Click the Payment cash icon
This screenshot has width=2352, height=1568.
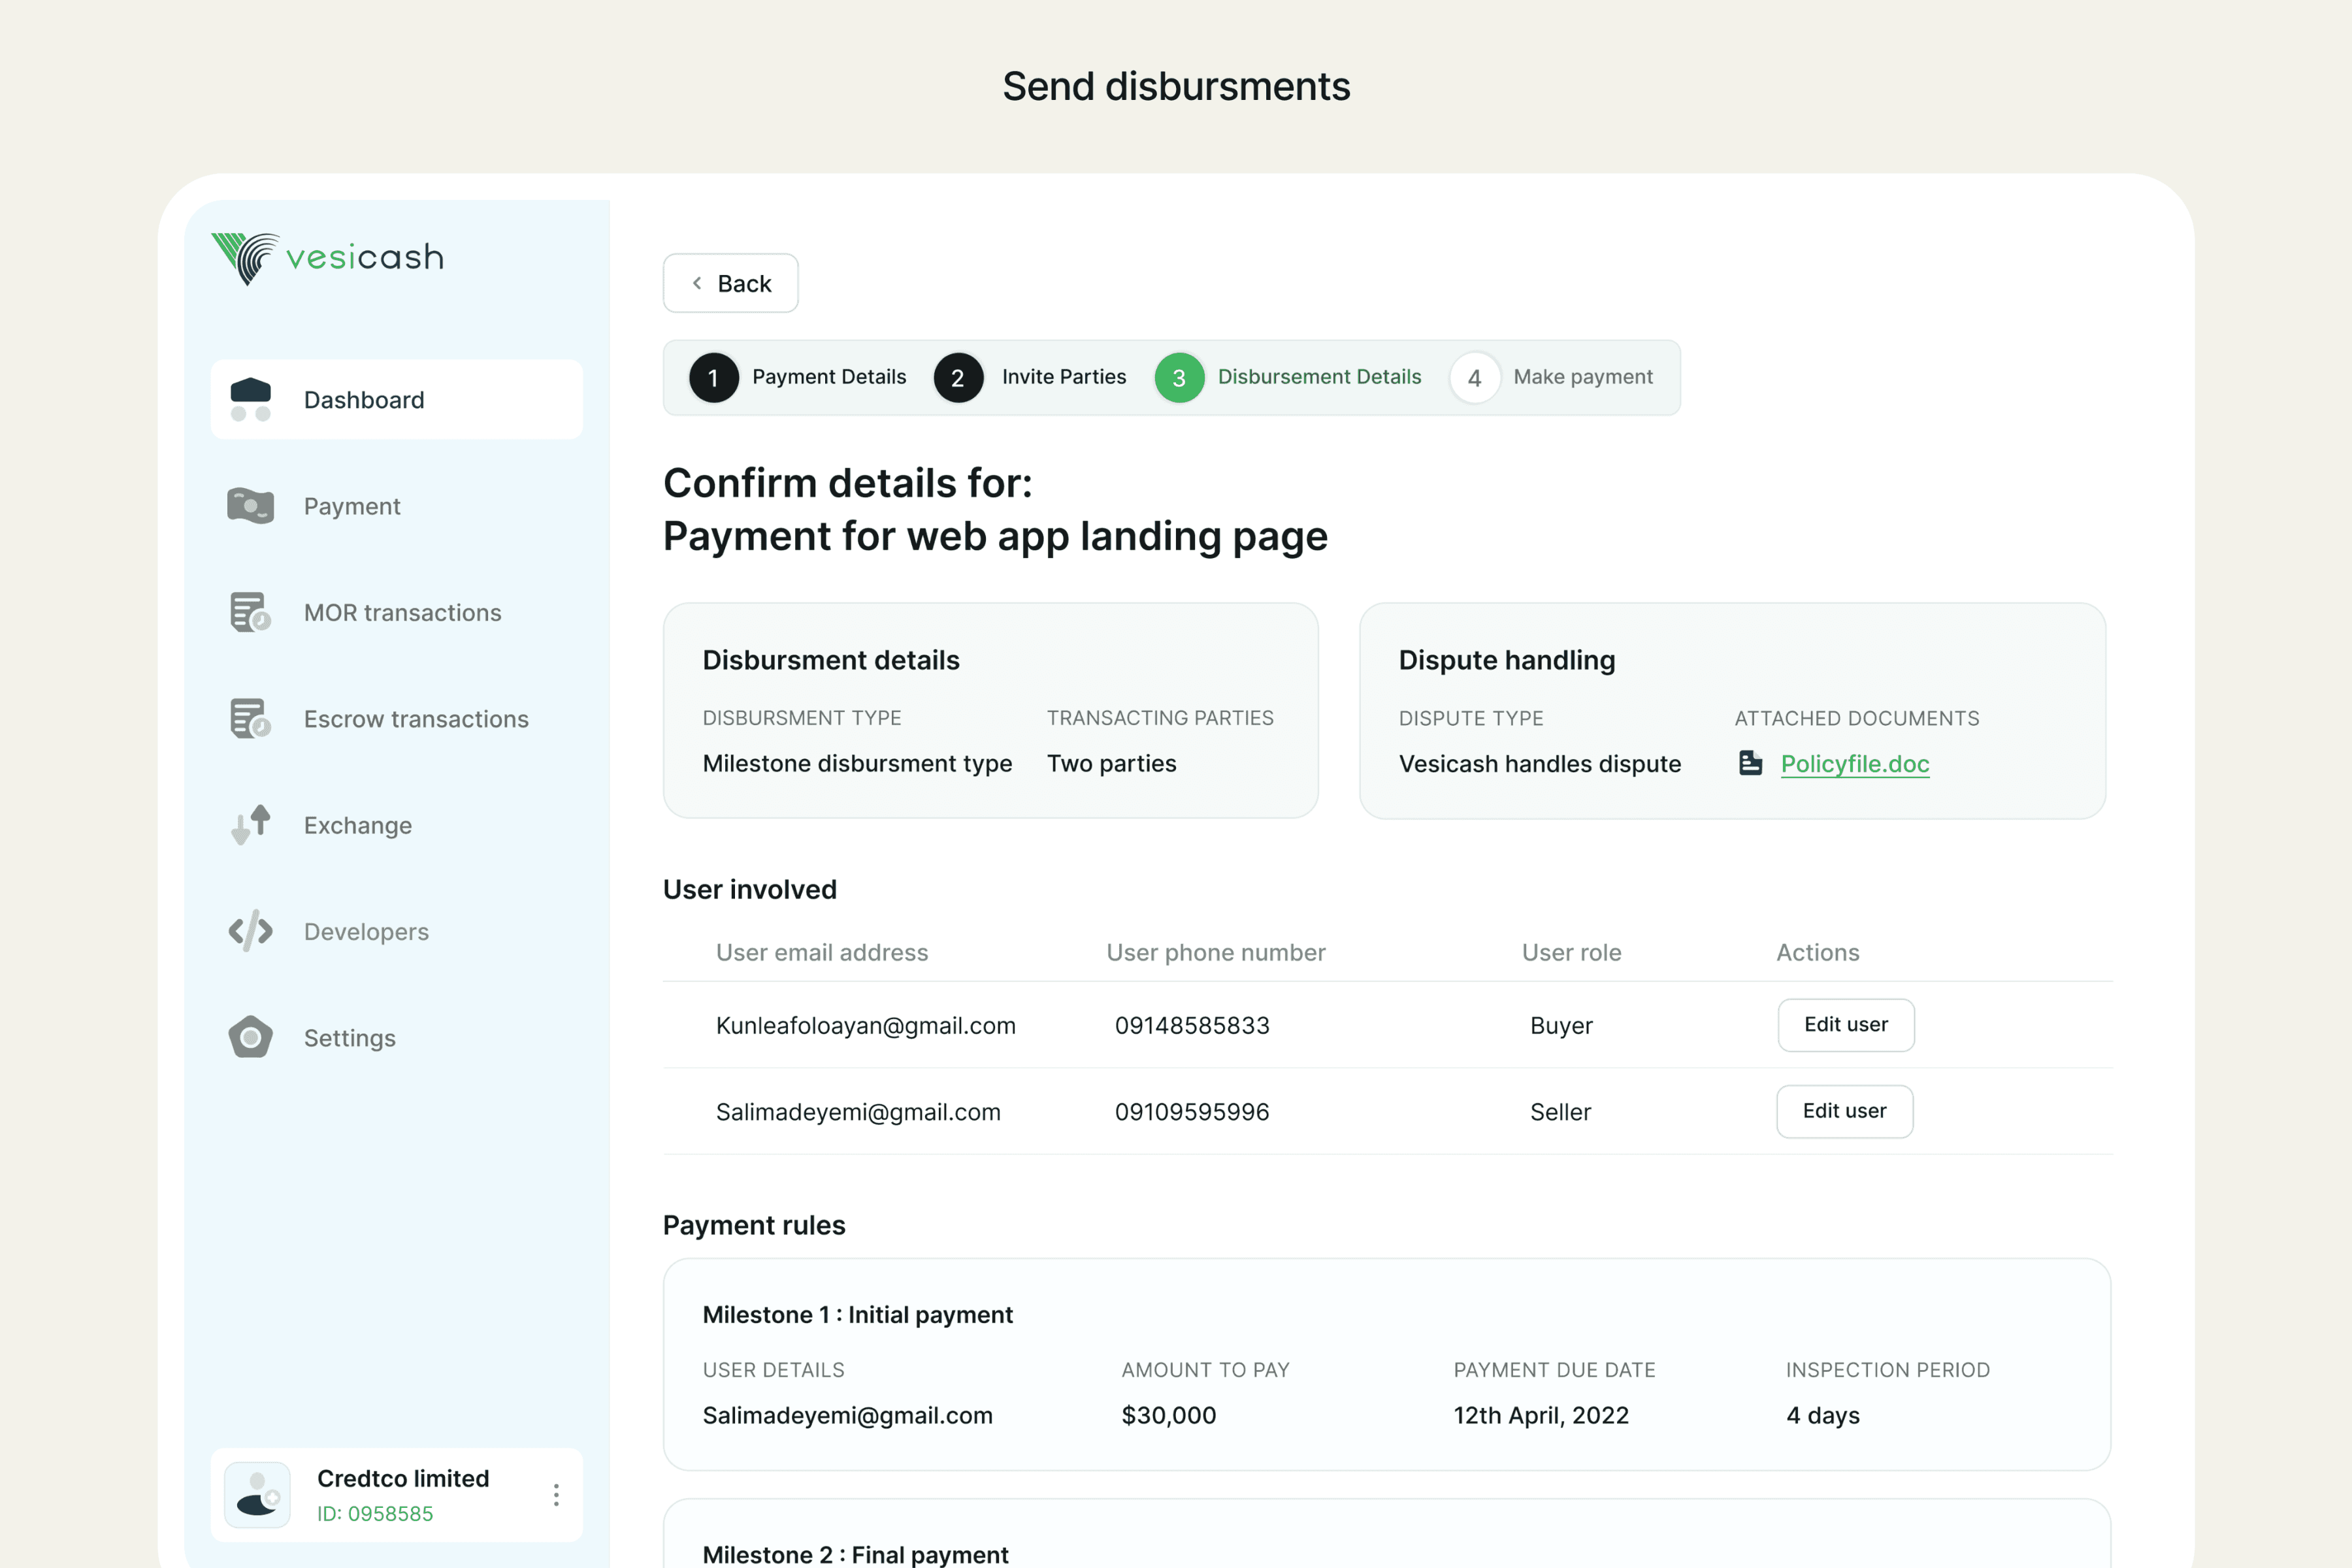coord(250,506)
